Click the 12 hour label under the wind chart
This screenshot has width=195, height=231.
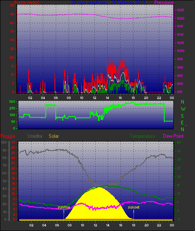(94, 98)
